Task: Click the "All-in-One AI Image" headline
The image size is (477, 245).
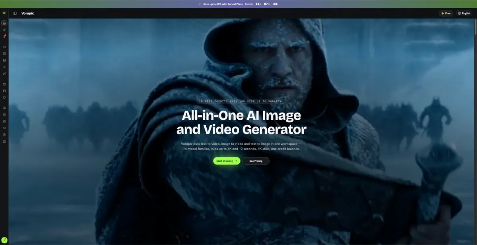Action: click(x=241, y=115)
